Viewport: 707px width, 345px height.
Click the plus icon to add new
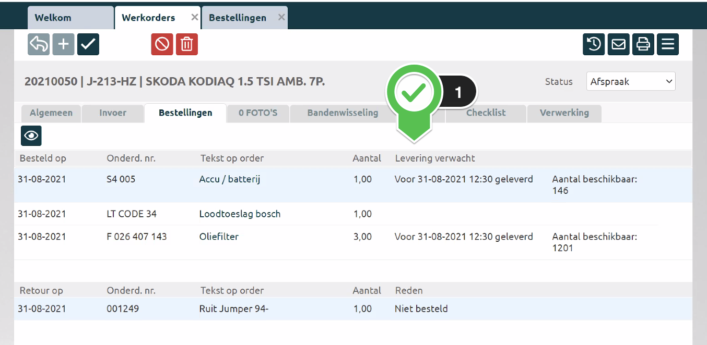click(x=63, y=44)
